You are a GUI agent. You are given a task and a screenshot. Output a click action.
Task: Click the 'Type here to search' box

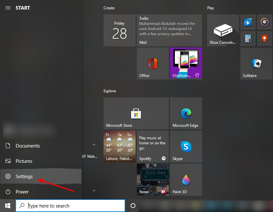tap(70, 206)
